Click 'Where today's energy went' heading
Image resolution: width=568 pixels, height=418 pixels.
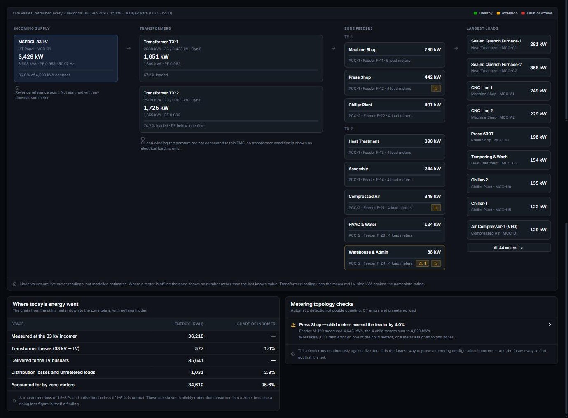click(x=45, y=304)
